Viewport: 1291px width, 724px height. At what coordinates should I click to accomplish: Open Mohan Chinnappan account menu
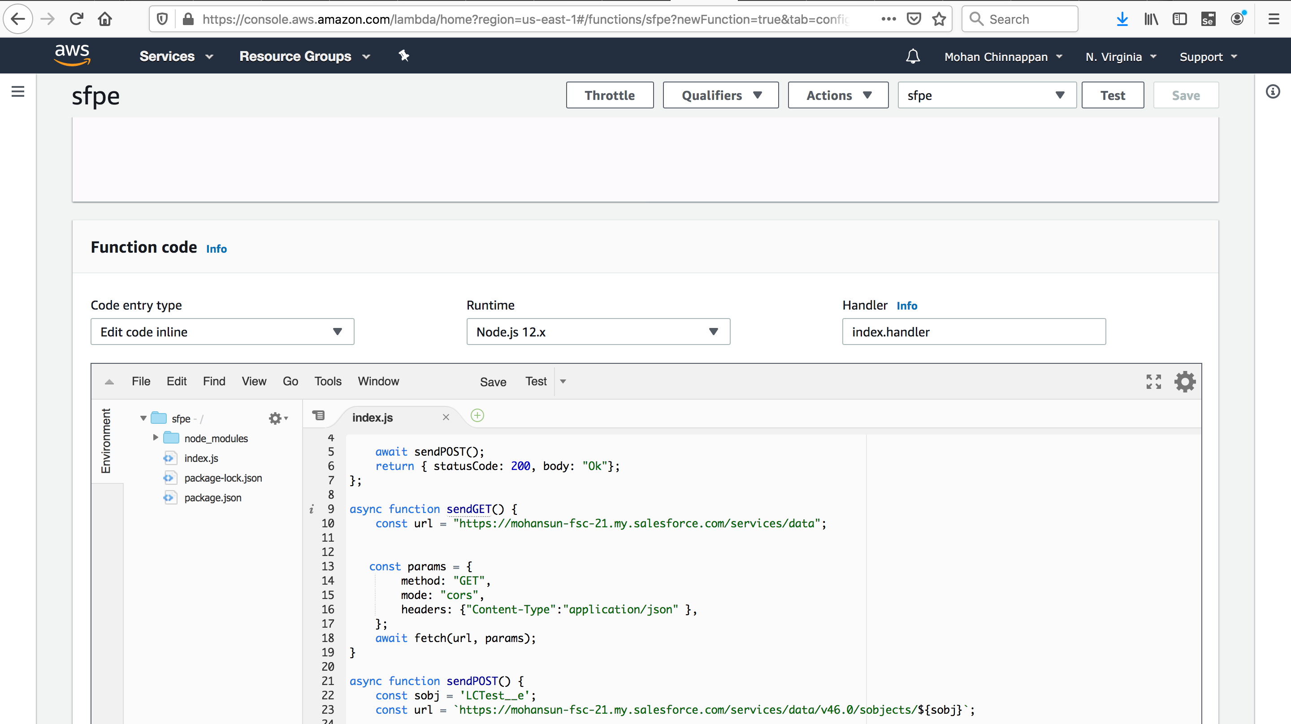tap(1003, 56)
